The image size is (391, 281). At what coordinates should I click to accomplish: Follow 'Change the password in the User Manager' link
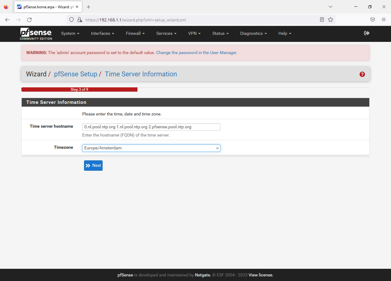pos(196,53)
